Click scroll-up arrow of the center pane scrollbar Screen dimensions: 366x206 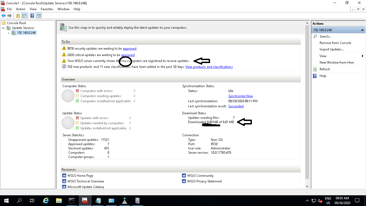307,23
